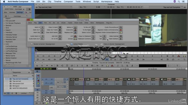Image resolution: width=188 pixels, height=105 pixels.
Task: Click the Clear OUT Mark icon
Action: [x=60, y=30]
